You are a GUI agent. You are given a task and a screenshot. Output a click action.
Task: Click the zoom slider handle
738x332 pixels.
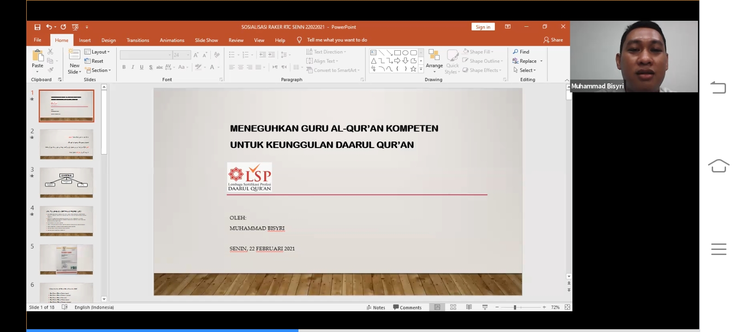click(x=515, y=307)
